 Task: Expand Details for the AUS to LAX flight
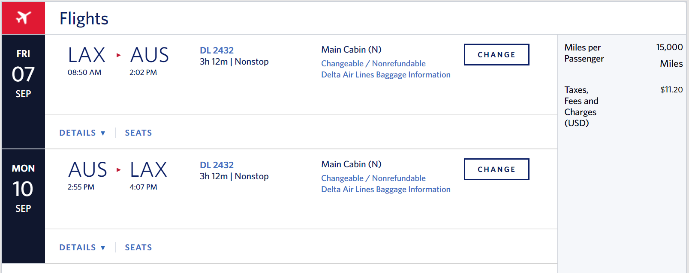tap(82, 247)
